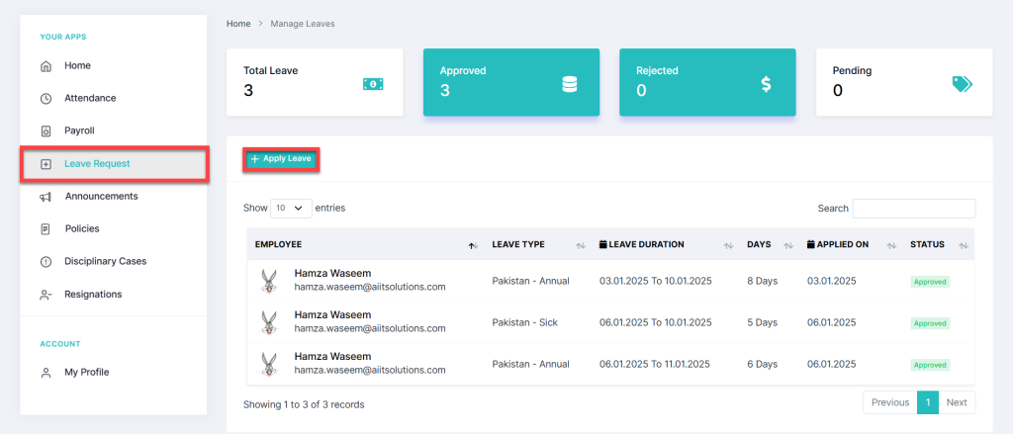The image size is (1013, 434).
Task: Click the Leave Request plus-box icon
Action: click(46, 164)
